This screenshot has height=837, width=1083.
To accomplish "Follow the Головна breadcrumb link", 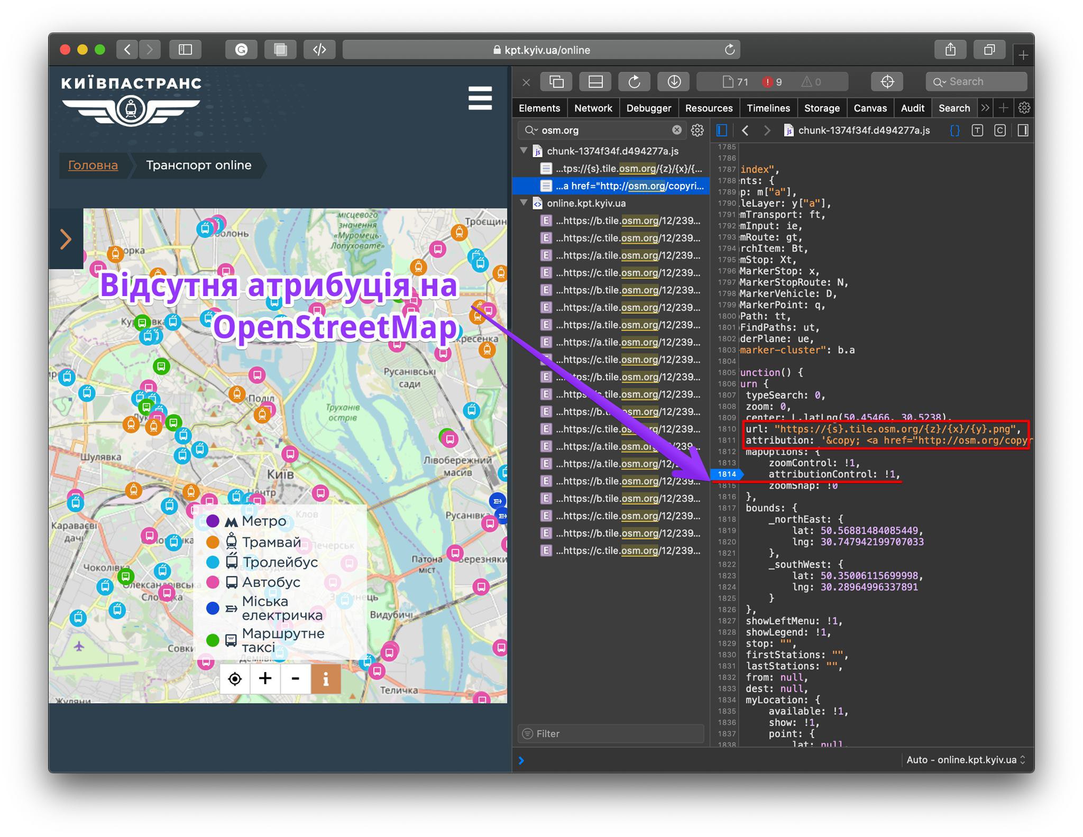I will coord(93,165).
